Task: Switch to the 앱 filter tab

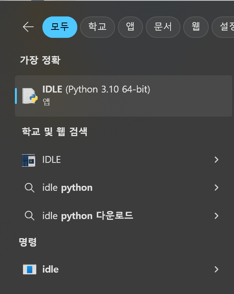Action: (130, 27)
